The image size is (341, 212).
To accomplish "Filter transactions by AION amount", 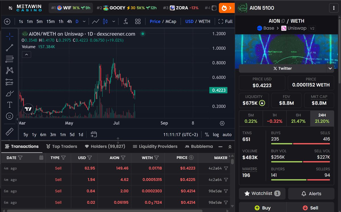I will 123,158.
